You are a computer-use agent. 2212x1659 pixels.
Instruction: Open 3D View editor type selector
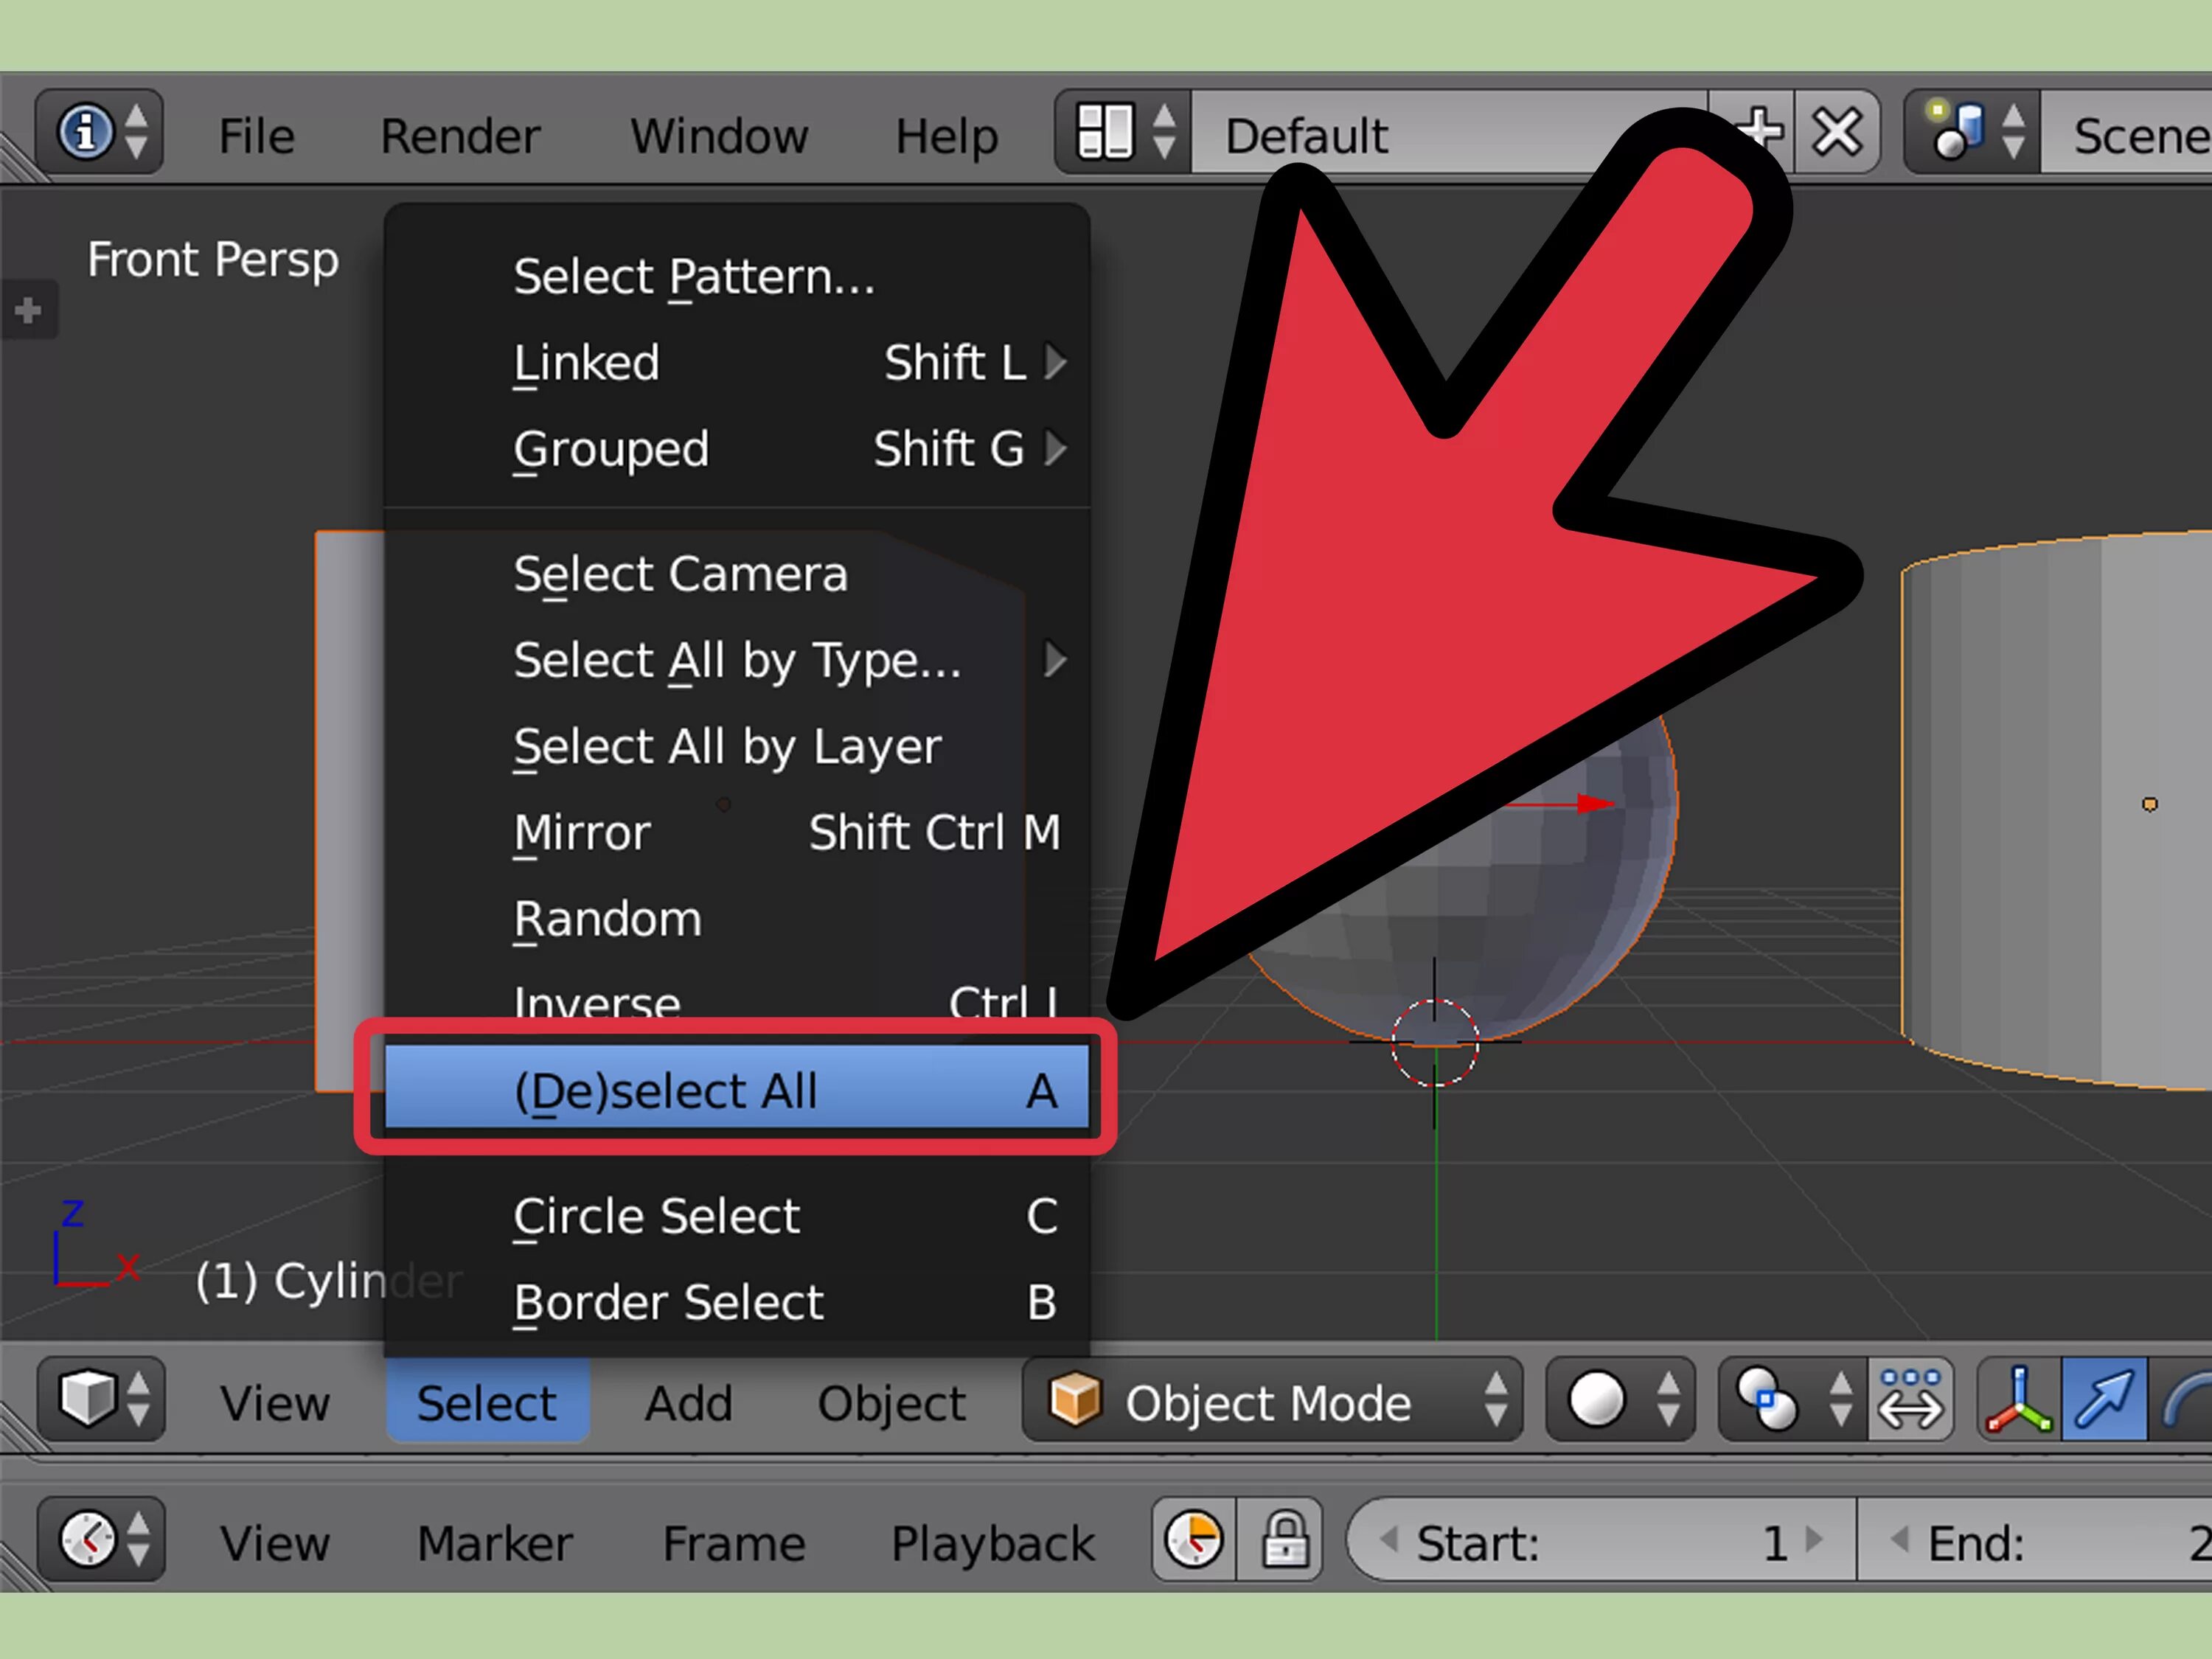pyautogui.click(x=102, y=1398)
